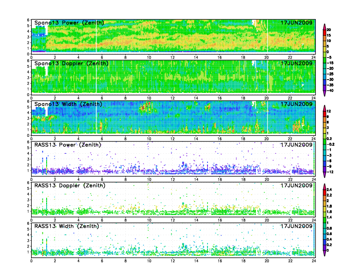Click the purple bottom arrow of the lowest colorbar
362x280 pixels.
(325, 253)
